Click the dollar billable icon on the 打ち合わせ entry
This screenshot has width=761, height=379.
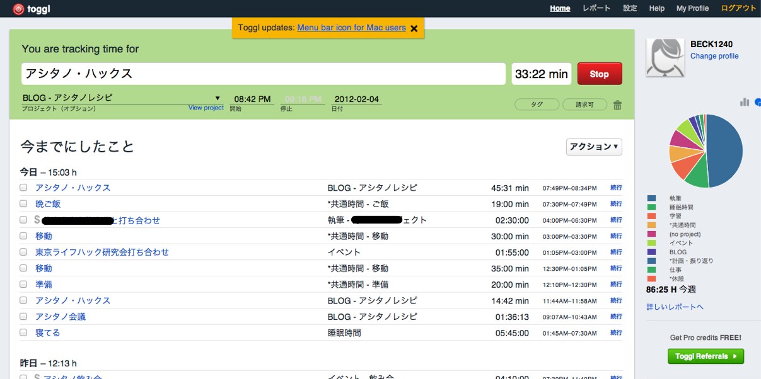pyautogui.click(x=37, y=220)
